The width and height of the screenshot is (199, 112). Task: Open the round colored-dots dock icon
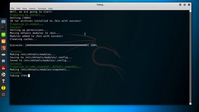point(3,75)
